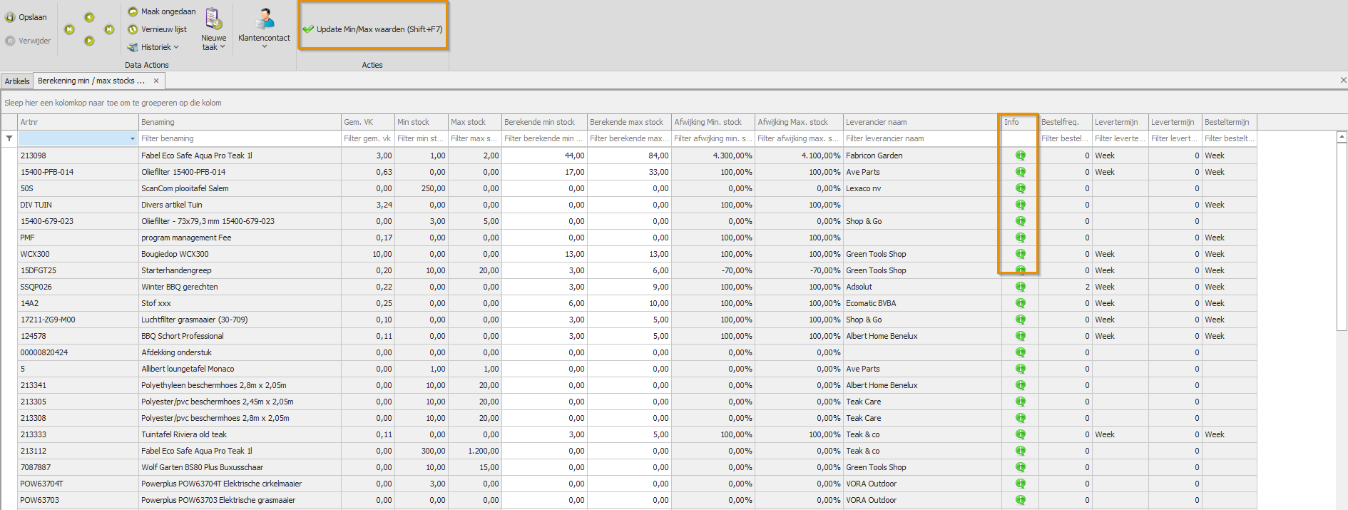This screenshot has width=1348, height=510.
Task: Expand the Klantencontact menu
Action: tap(264, 29)
